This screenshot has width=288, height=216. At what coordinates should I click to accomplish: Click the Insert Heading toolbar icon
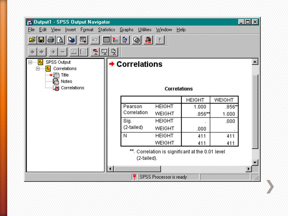95,52
